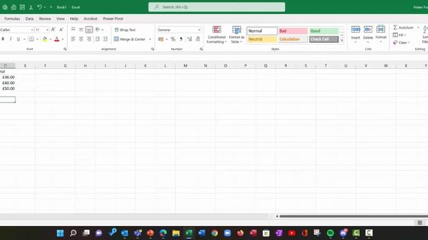Select the cell containing £60.00

coord(7,83)
